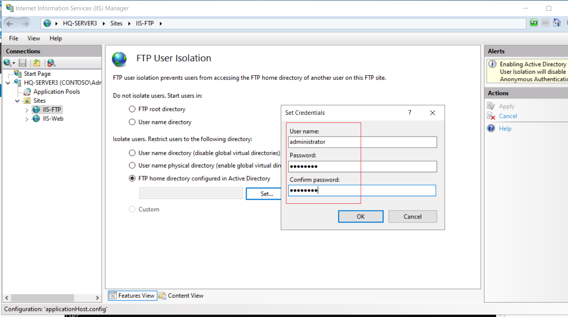Click the Back navigation arrow icon
568x317 pixels.
[10, 24]
